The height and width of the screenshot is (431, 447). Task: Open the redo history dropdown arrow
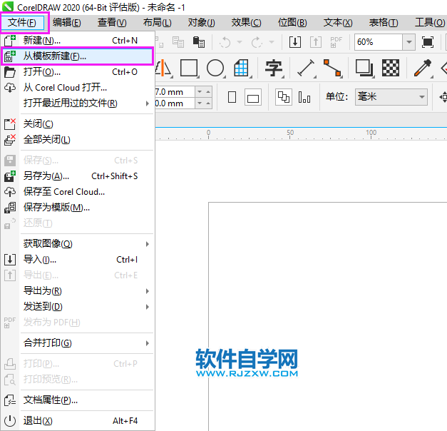(272, 42)
